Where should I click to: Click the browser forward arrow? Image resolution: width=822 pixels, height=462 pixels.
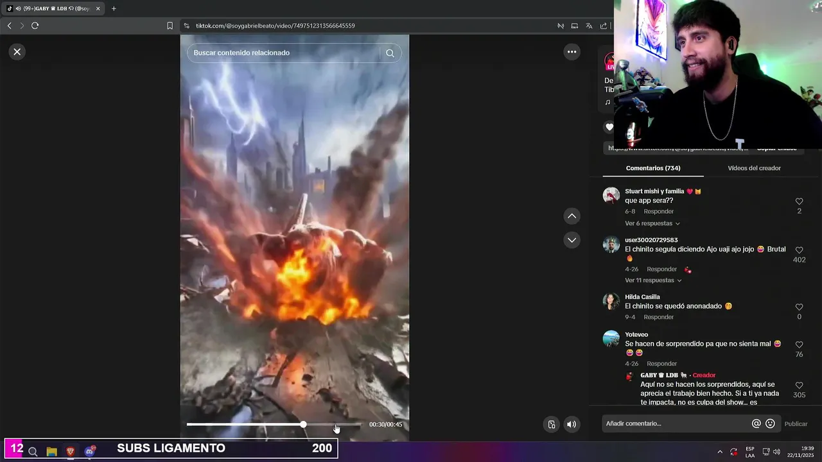click(x=22, y=26)
